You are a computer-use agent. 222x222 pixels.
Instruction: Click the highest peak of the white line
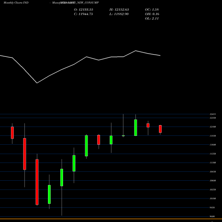click(135, 51)
